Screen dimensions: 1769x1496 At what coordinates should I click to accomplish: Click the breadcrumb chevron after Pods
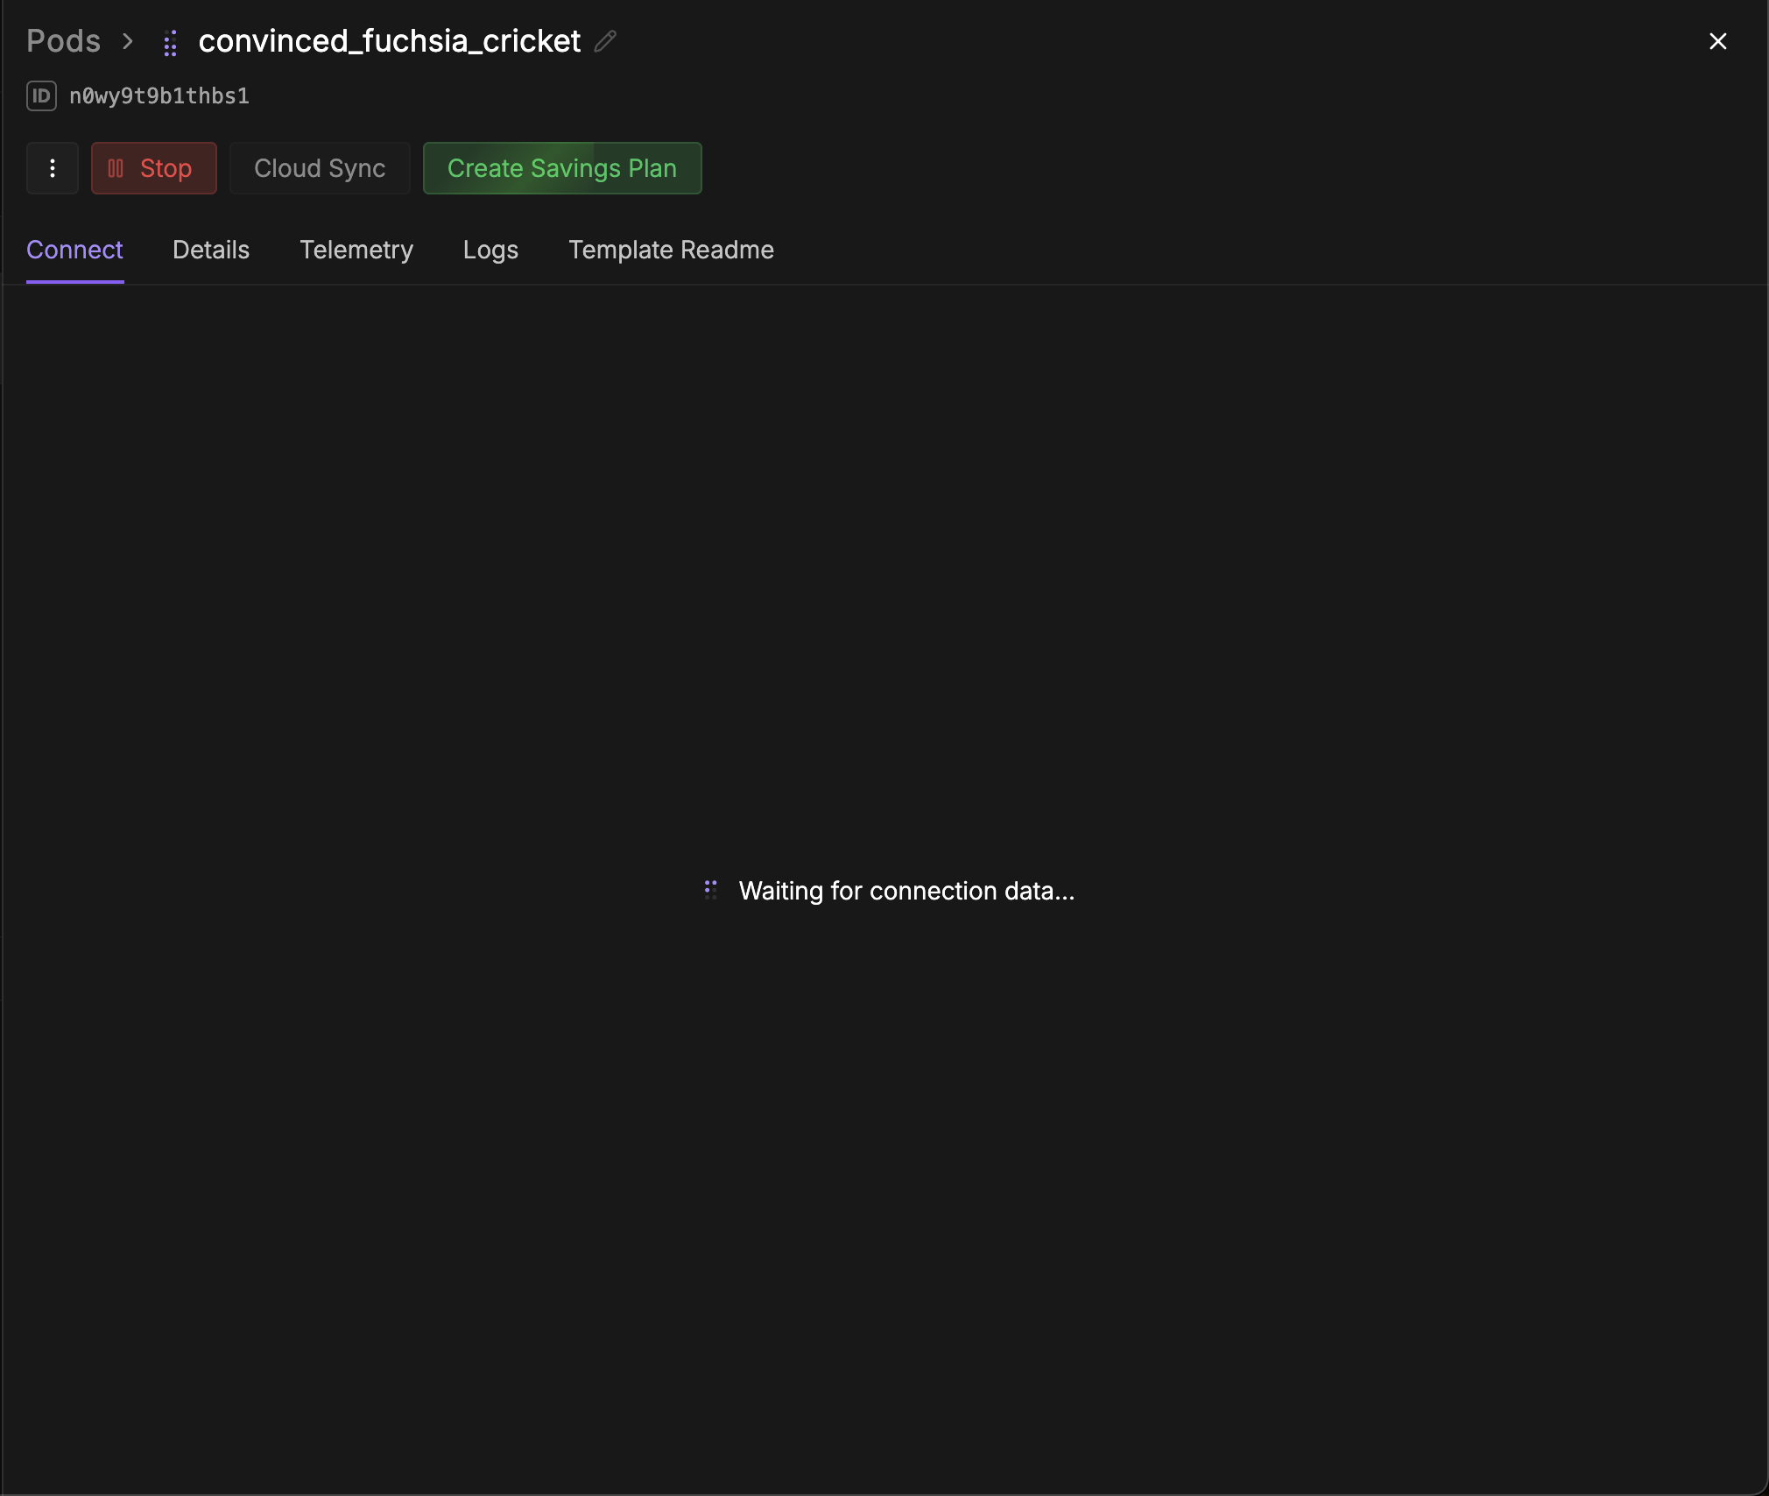(x=128, y=41)
